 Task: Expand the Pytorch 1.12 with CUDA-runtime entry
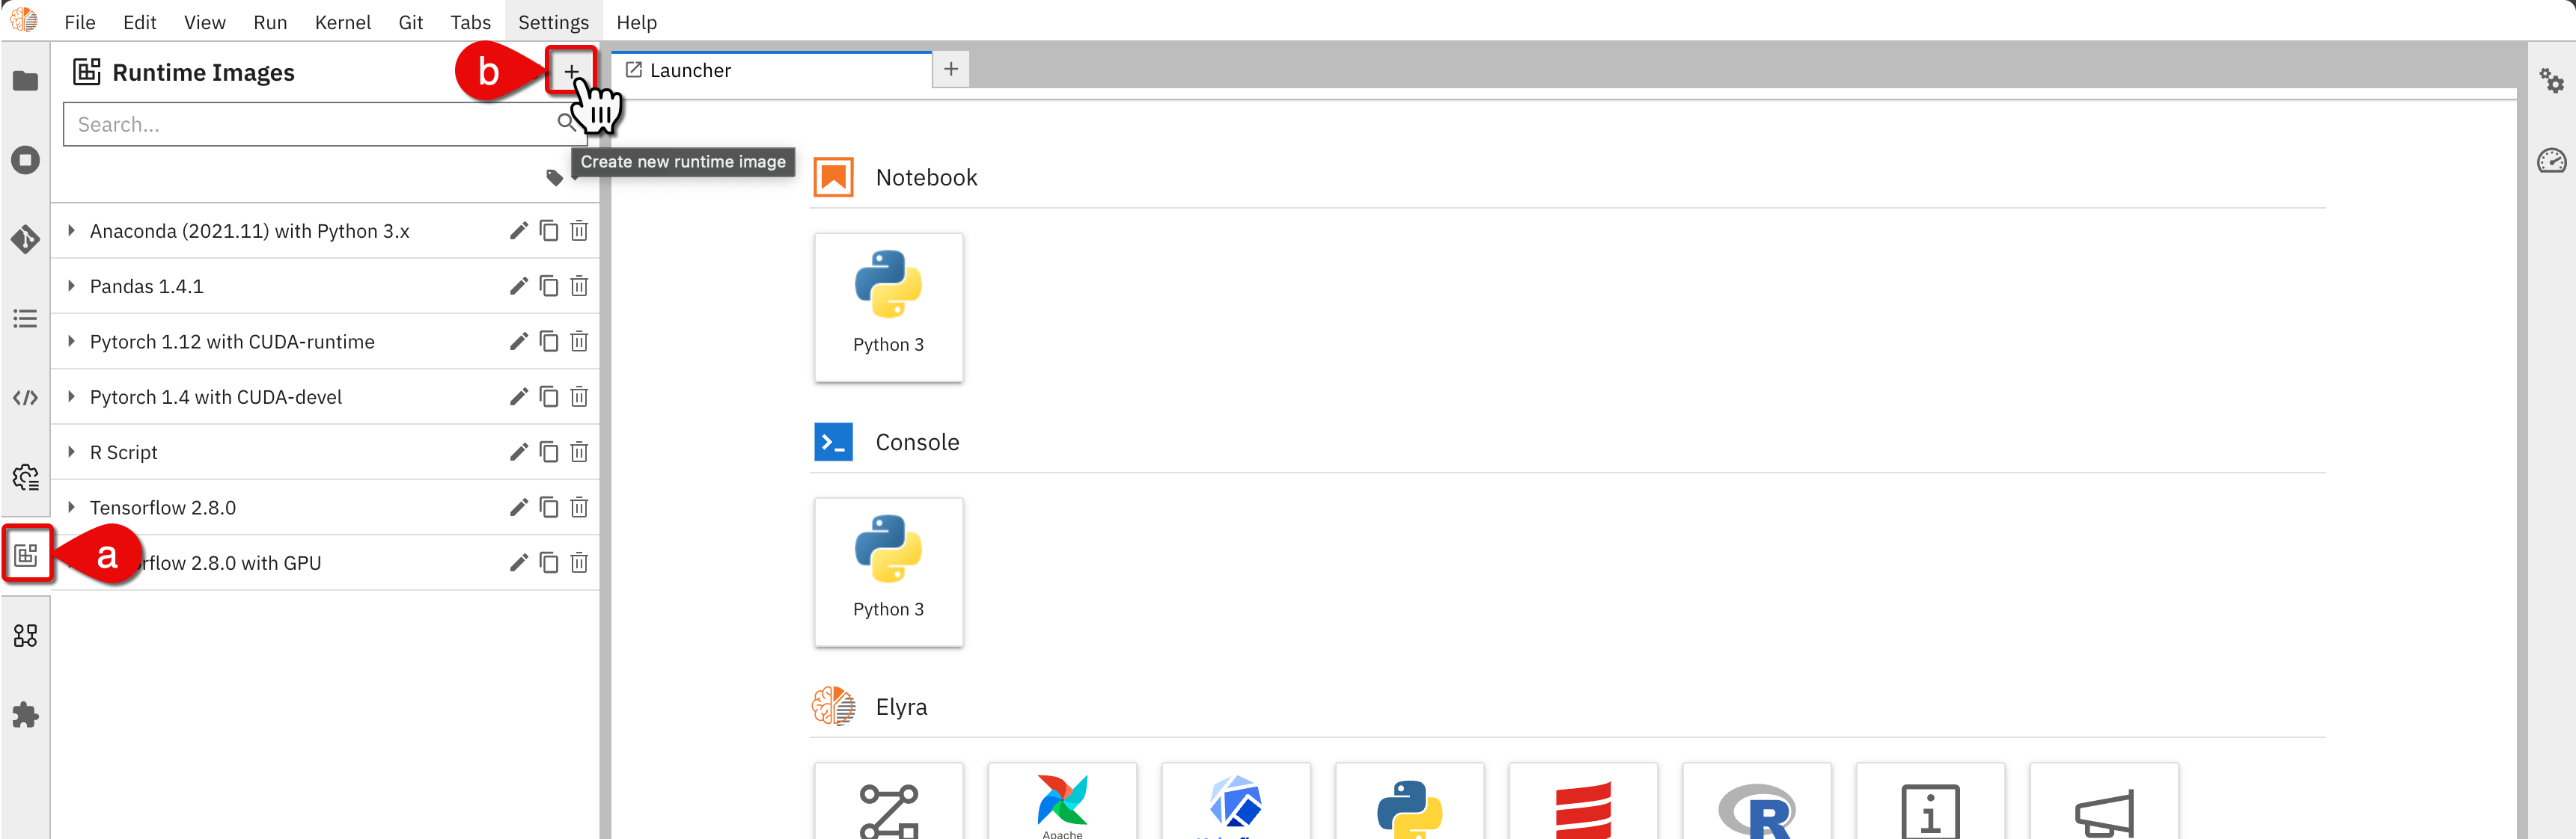[71, 340]
